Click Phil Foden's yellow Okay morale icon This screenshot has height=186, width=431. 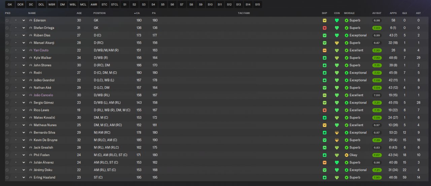[x=346, y=155]
